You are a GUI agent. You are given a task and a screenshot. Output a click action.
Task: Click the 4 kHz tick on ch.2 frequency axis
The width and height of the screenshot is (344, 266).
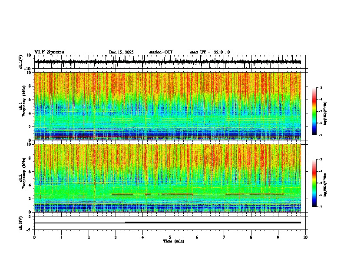pos(31,185)
